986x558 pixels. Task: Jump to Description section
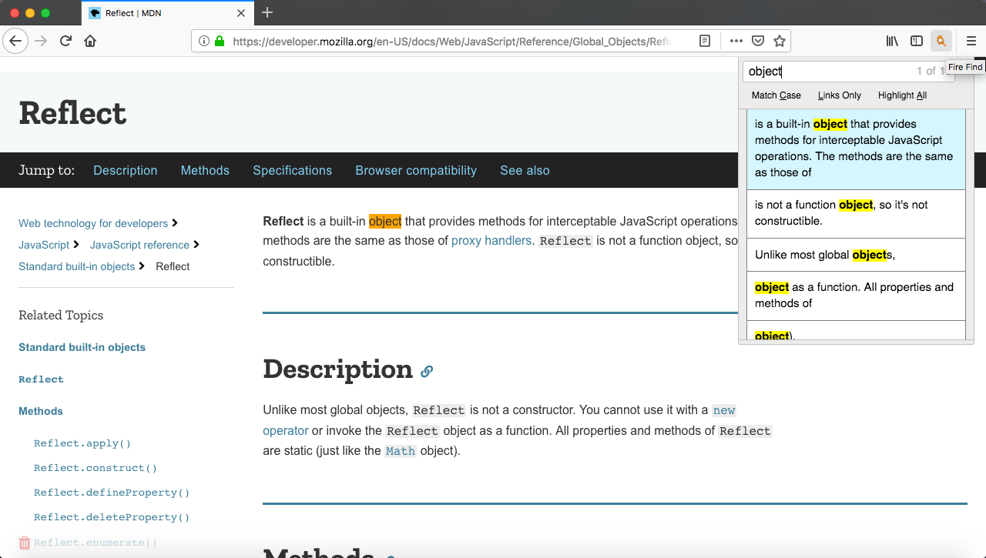[126, 170]
